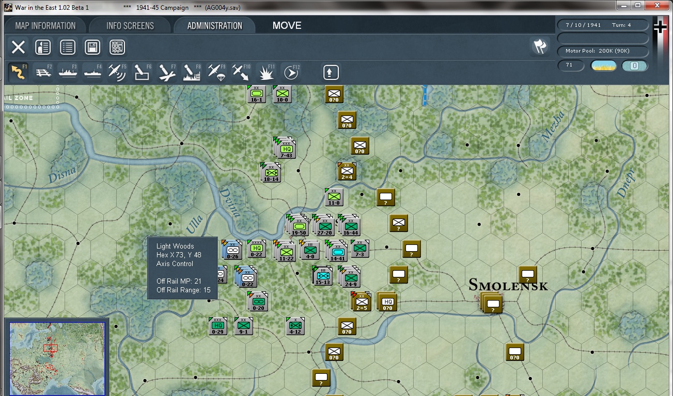Select the German unit 11-0
Image resolution: width=673 pixels, height=396 pixels.
(334, 197)
